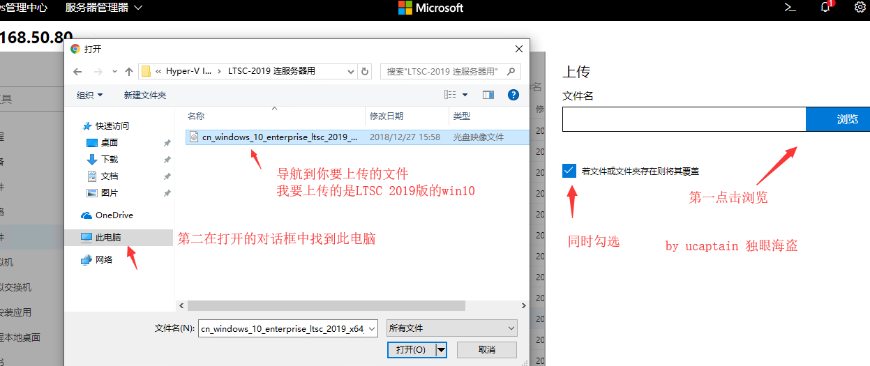The height and width of the screenshot is (366, 870).
Task: Click the 打开(O) button
Action: click(411, 350)
